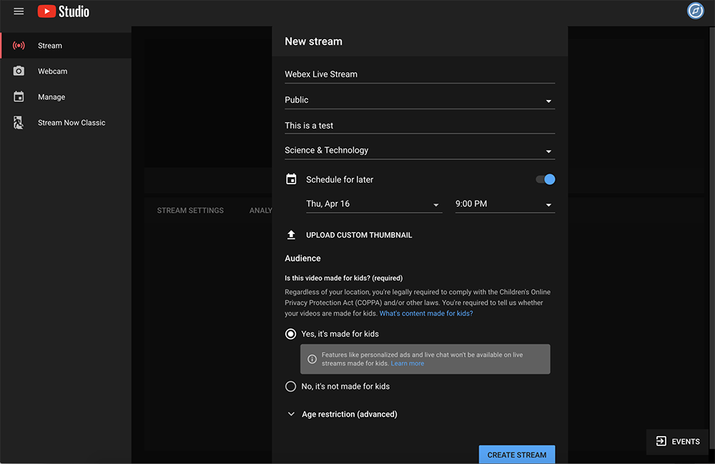This screenshot has height=464, width=715.
Task: Switch to the Stream Settings tab
Action: (190, 211)
